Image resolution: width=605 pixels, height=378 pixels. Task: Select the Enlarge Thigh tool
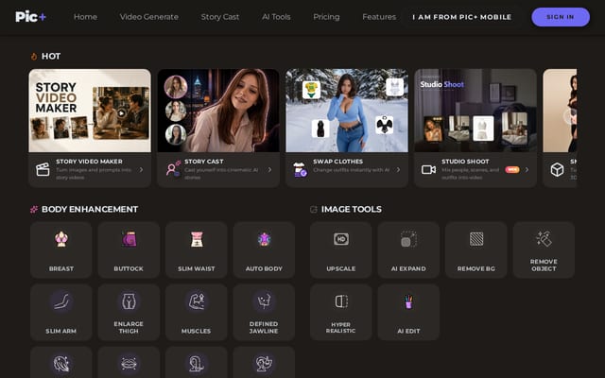(x=129, y=312)
